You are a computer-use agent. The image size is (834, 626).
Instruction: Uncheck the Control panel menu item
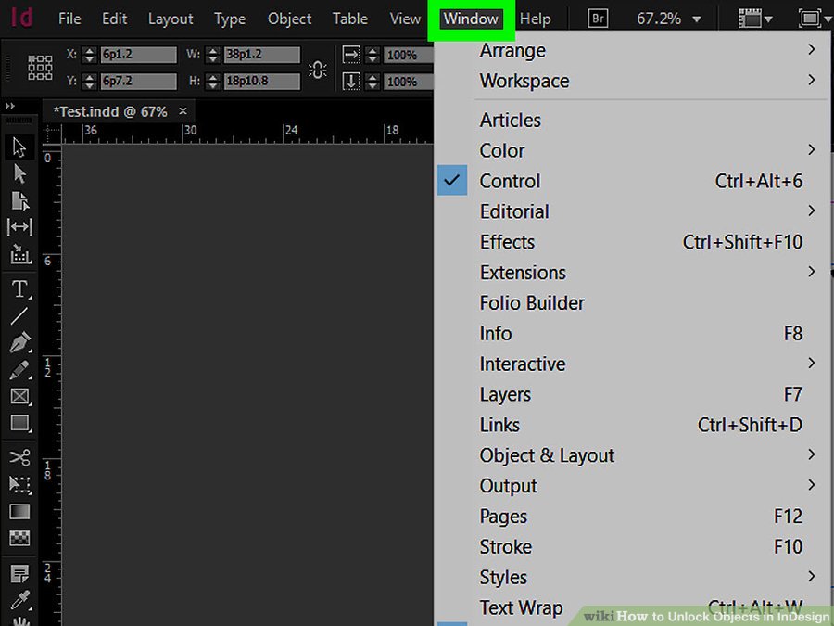[510, 182]
